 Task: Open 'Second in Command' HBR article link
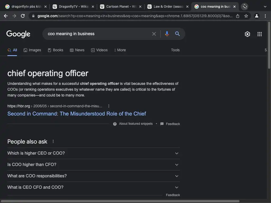click(x=77, y=114)
